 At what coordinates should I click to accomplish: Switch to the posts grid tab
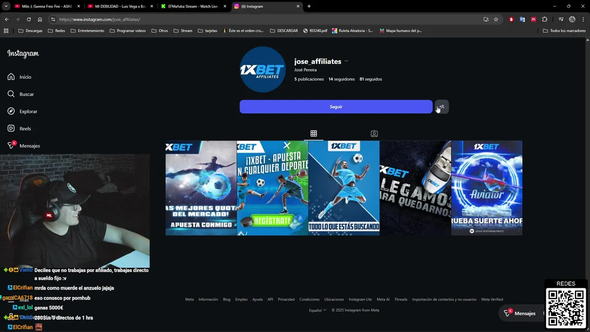pyautogui.click(x=313, y=134)
